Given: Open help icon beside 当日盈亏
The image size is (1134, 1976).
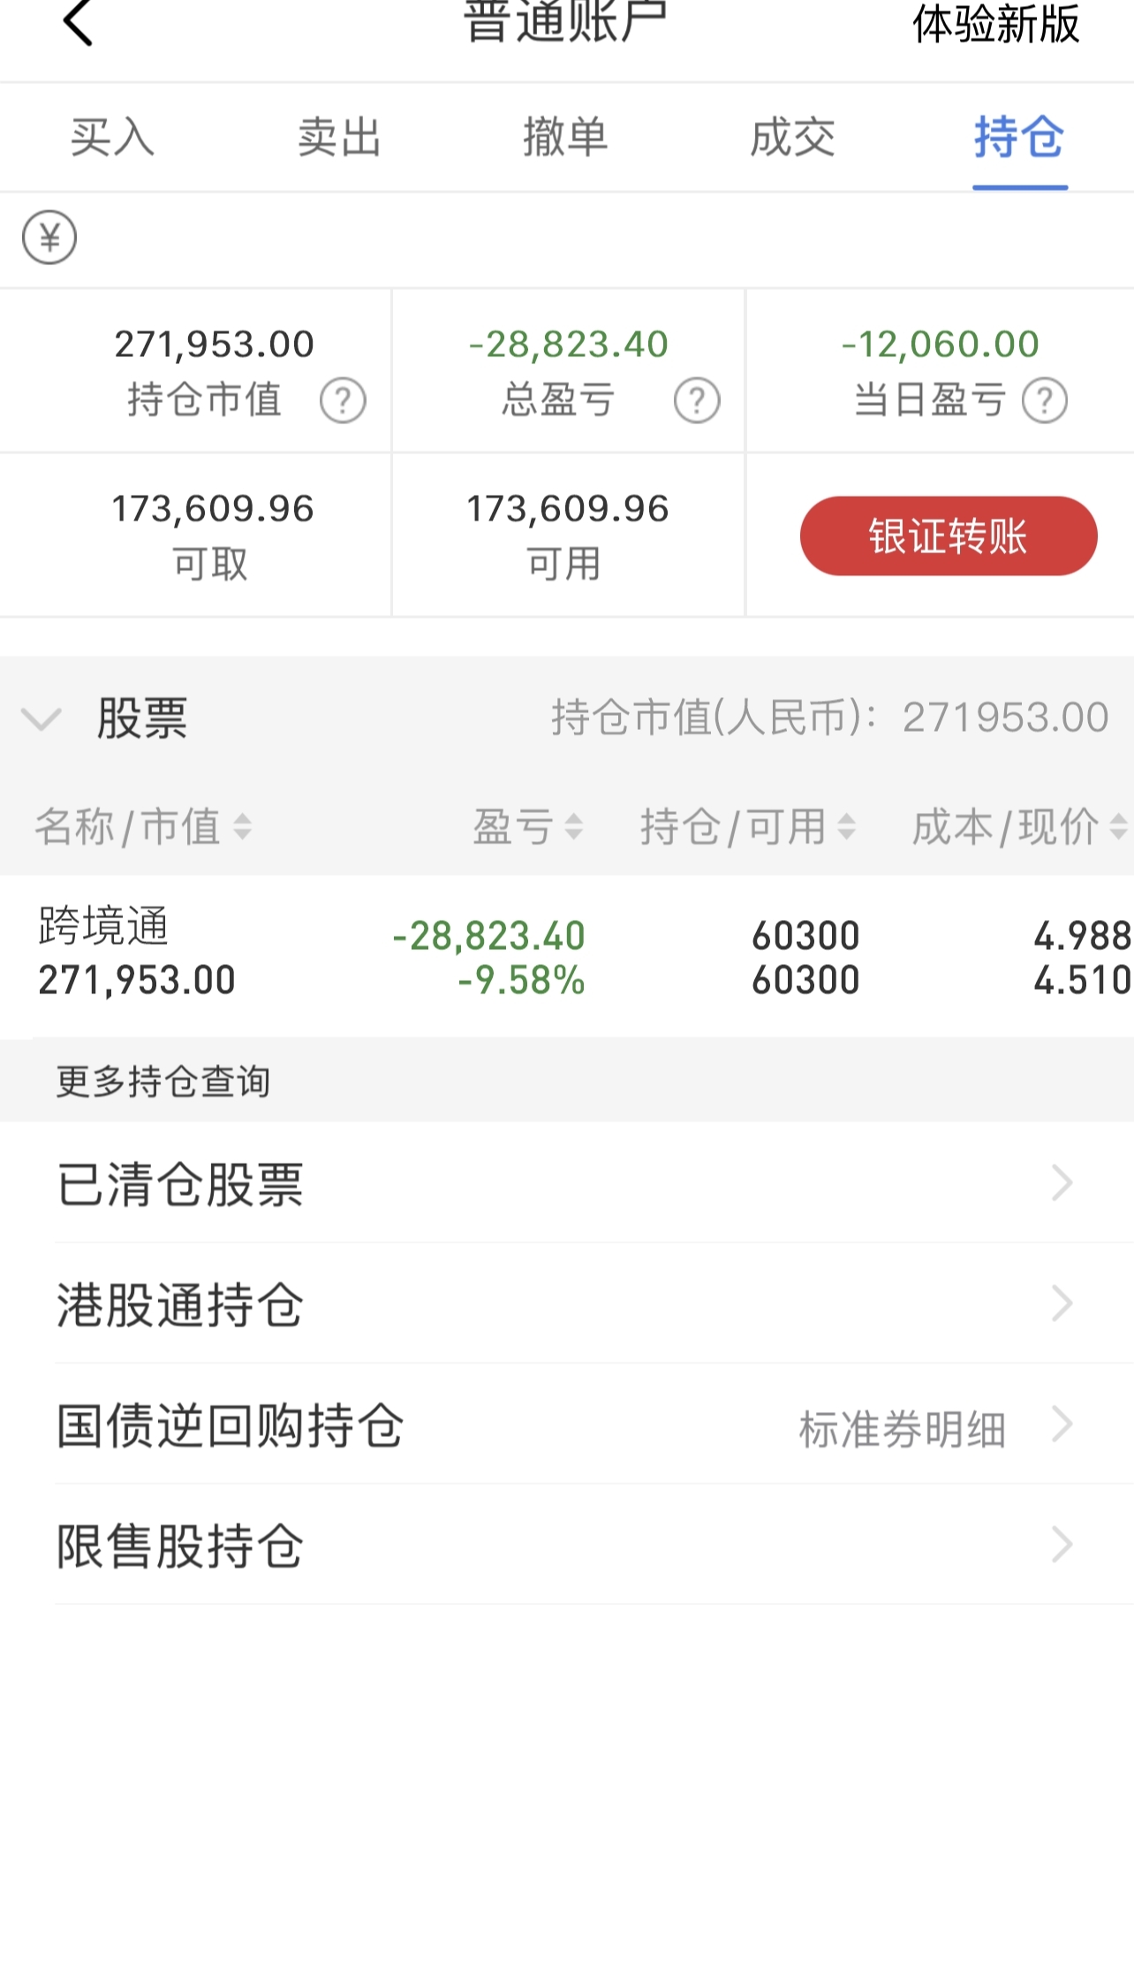Looking at the screenshot, I should [1045, 400].
